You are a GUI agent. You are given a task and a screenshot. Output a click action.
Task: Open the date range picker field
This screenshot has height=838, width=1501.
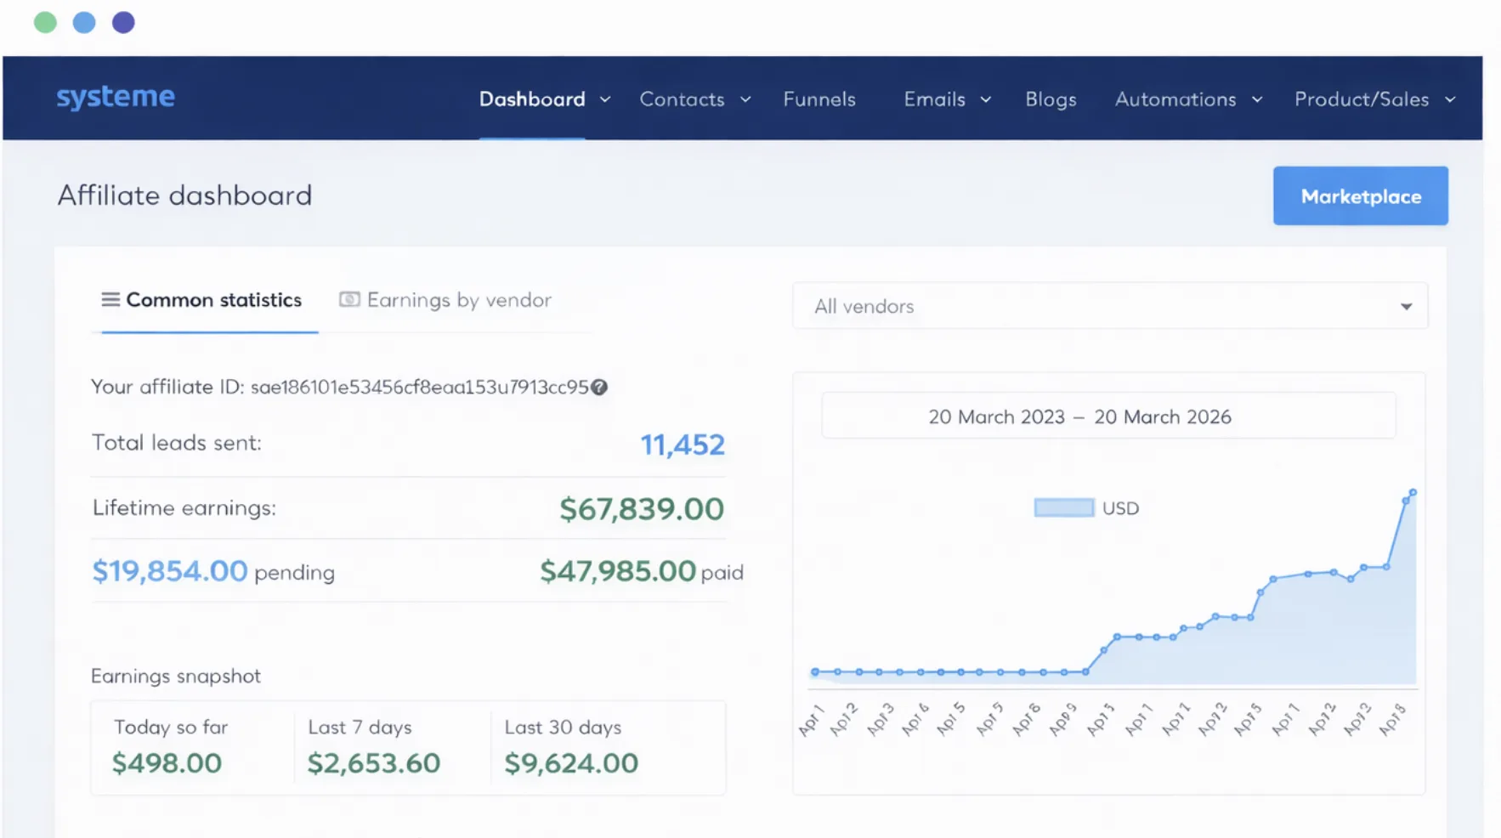pyautogui.click(x=1108, y=416)
